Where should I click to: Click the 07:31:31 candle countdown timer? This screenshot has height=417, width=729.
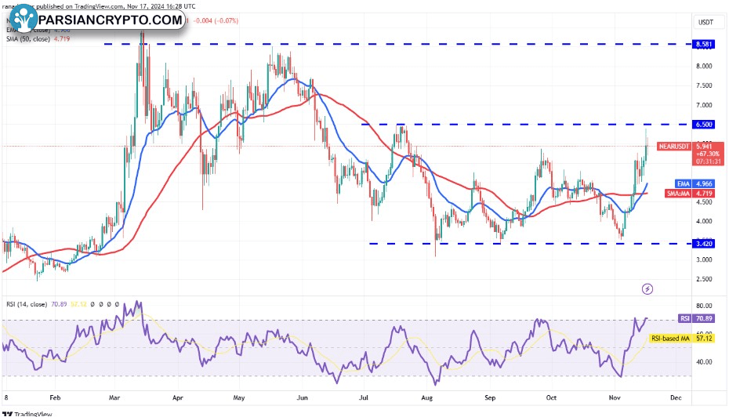point(708,161)
